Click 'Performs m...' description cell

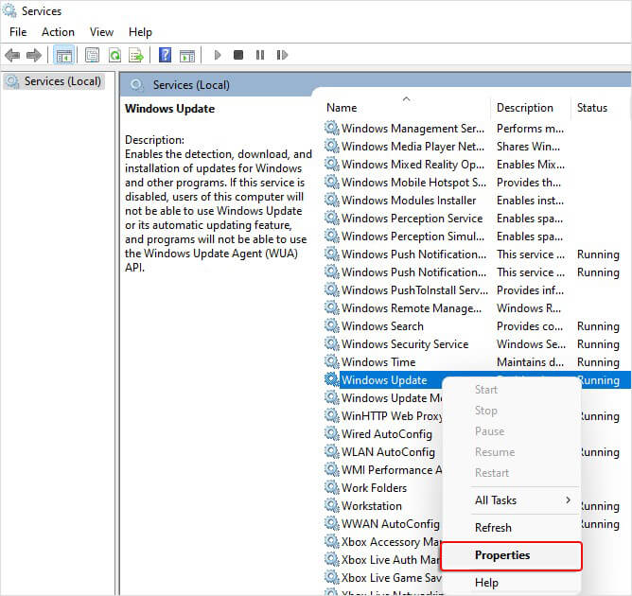(530, 129)
